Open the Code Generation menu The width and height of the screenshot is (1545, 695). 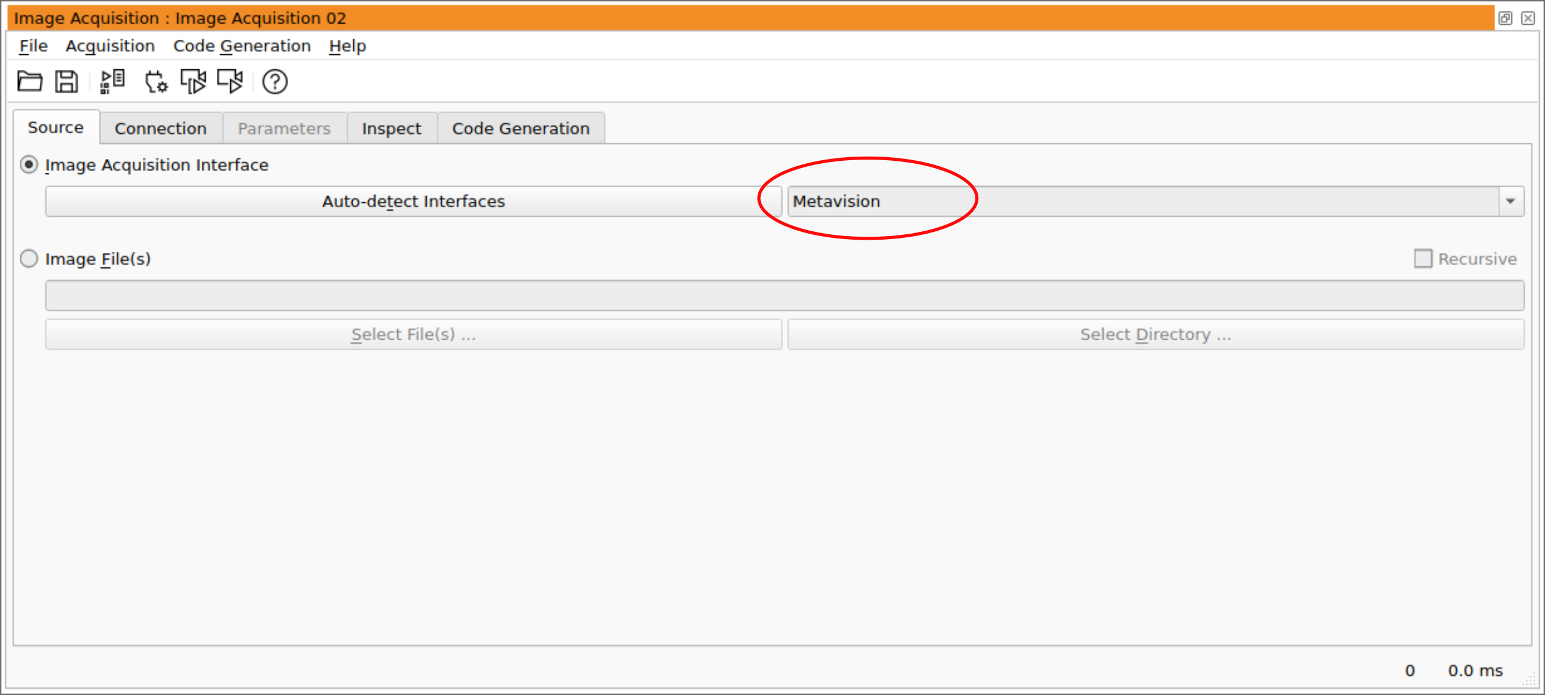click(242, 46)
